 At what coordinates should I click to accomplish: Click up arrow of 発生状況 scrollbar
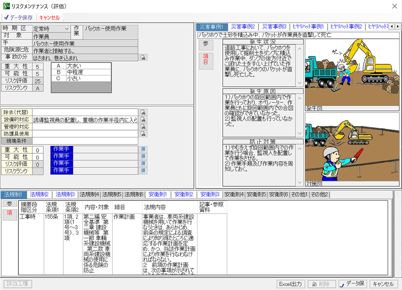(x=299, y=48)
